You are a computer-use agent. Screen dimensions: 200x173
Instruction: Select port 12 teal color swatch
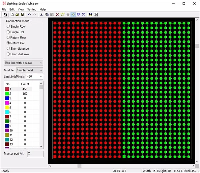[x=7, y=140]
